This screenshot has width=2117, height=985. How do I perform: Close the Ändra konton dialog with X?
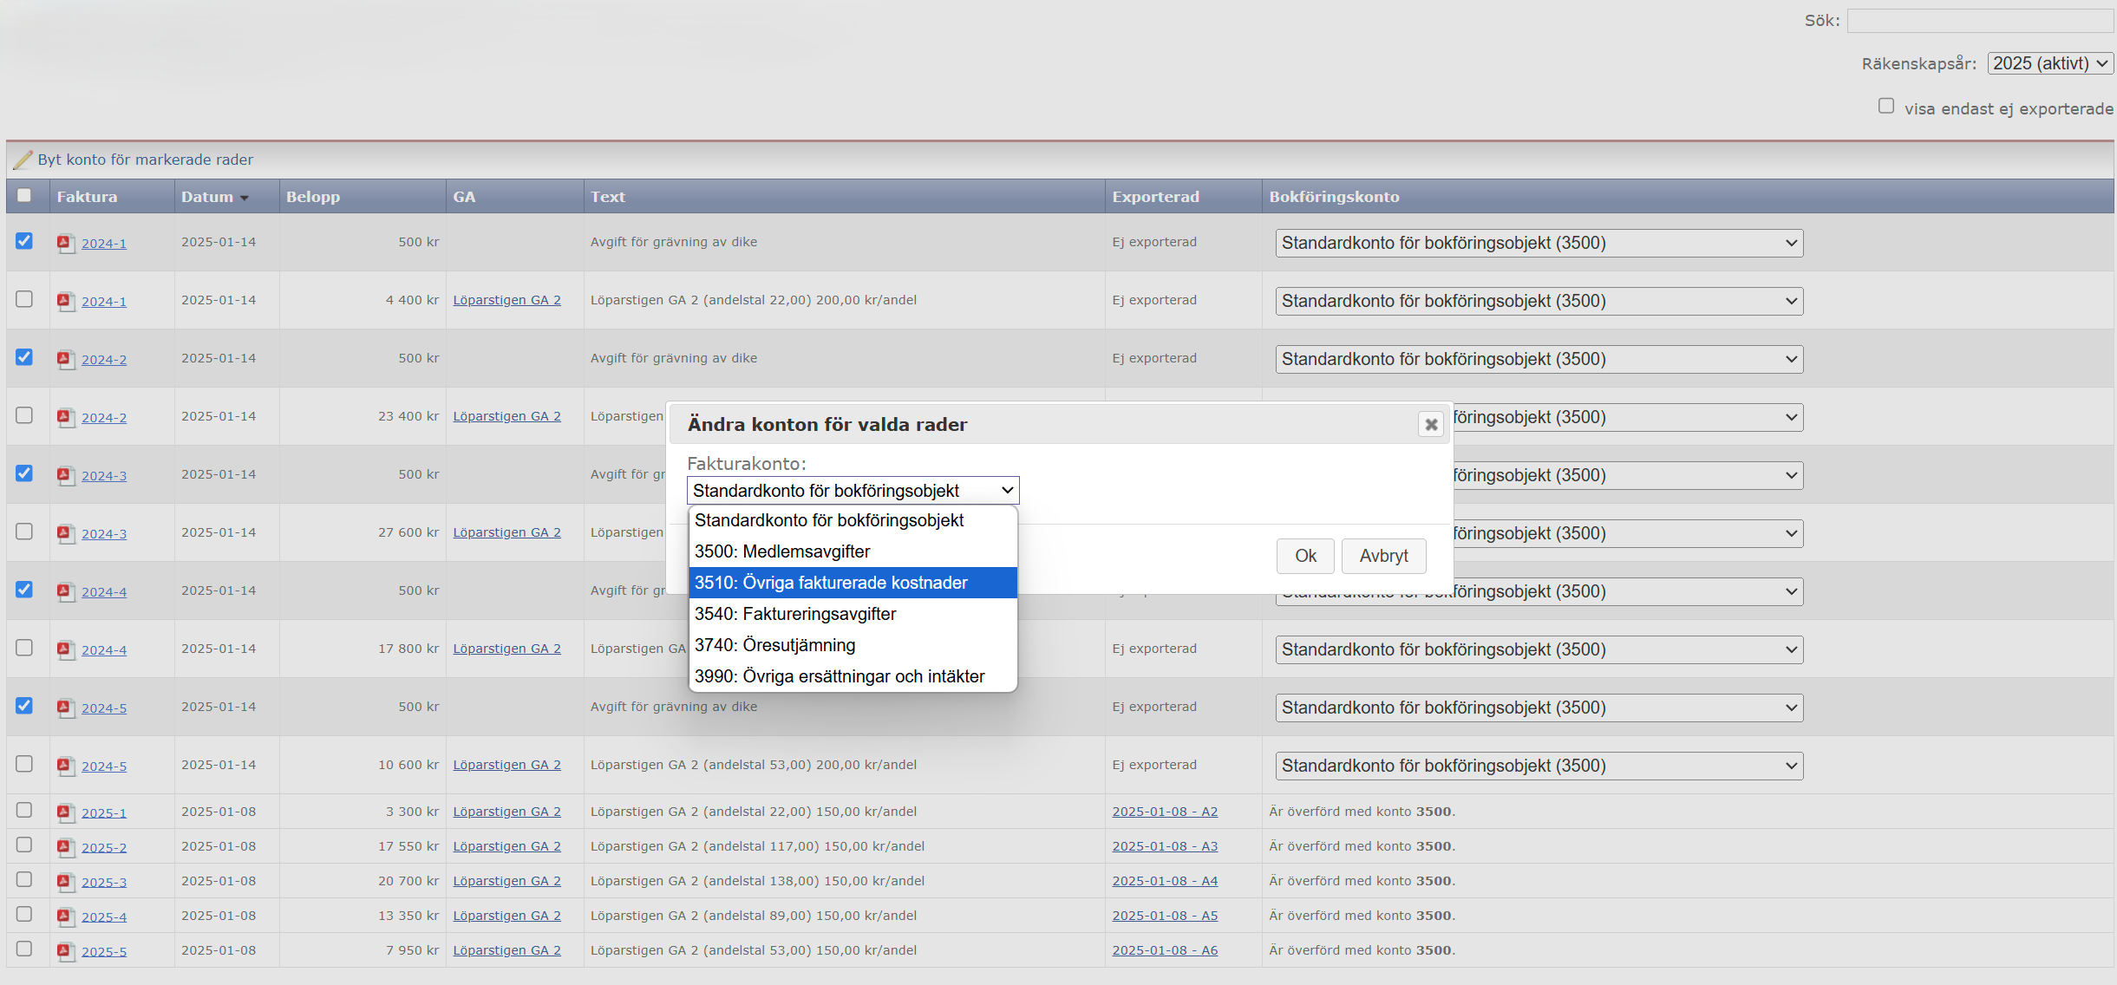click(x=1431, y=424)
